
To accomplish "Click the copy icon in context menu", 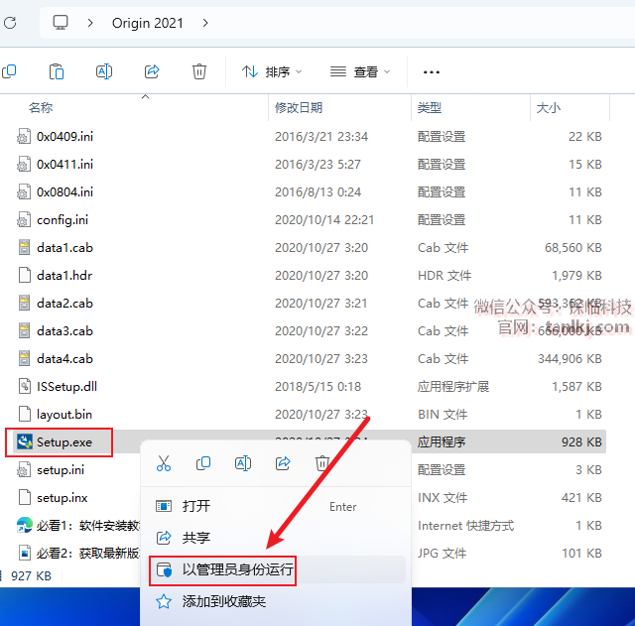I will pos(203,463).
